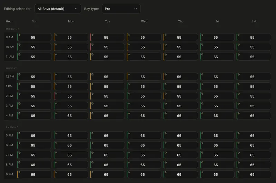
Task: Click the sparkle icon in Tuesday 9 PM cell
Action: pos(92,172)
